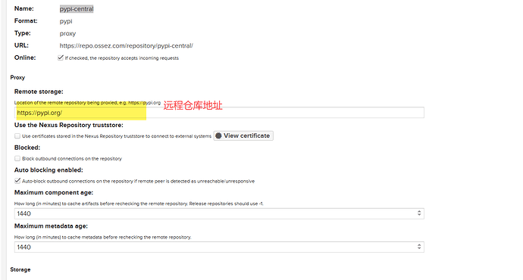Screen dimensions: 523x280
Task: Click the View certificate button
Action: [x=243, y=135]
